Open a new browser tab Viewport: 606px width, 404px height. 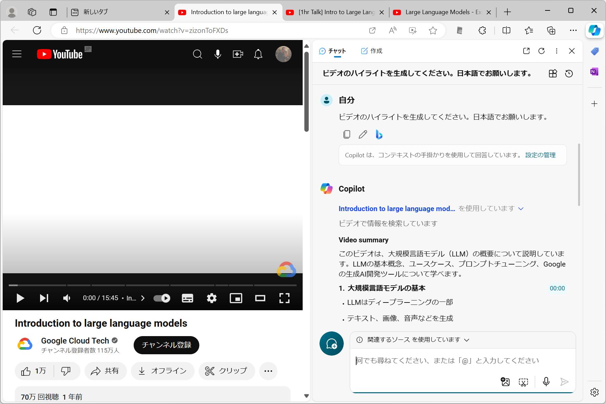[x=507, y=12]
